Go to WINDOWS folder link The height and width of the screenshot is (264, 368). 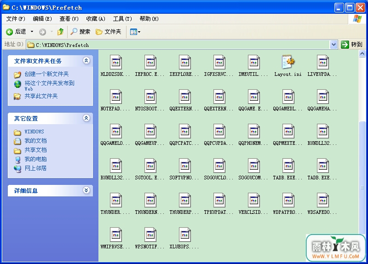(x=34, y=132)
